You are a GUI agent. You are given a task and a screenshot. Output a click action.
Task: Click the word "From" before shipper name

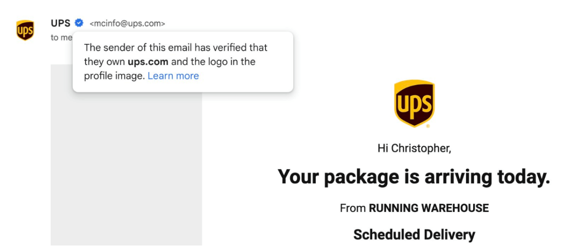[x=353, y=208]
